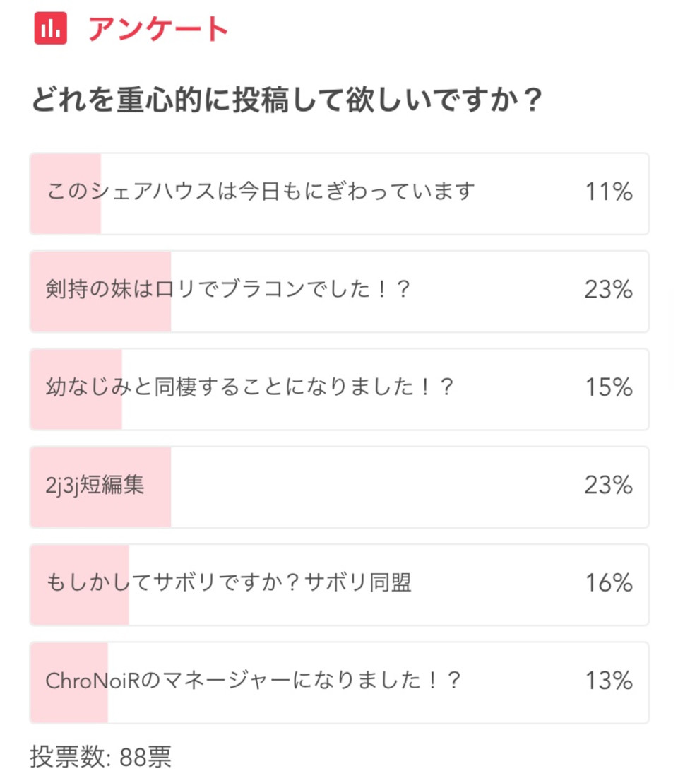This screenshot has width=678, height=776.
Task: Click the 23% result beside 剣持の妹 option
Action: (608, 290)
